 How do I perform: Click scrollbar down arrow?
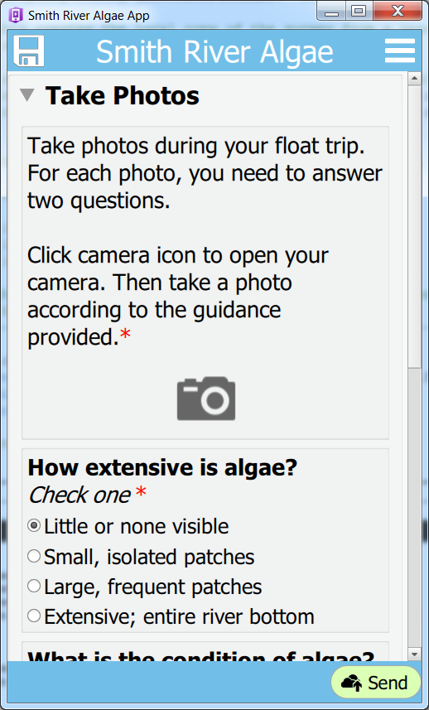415,654
